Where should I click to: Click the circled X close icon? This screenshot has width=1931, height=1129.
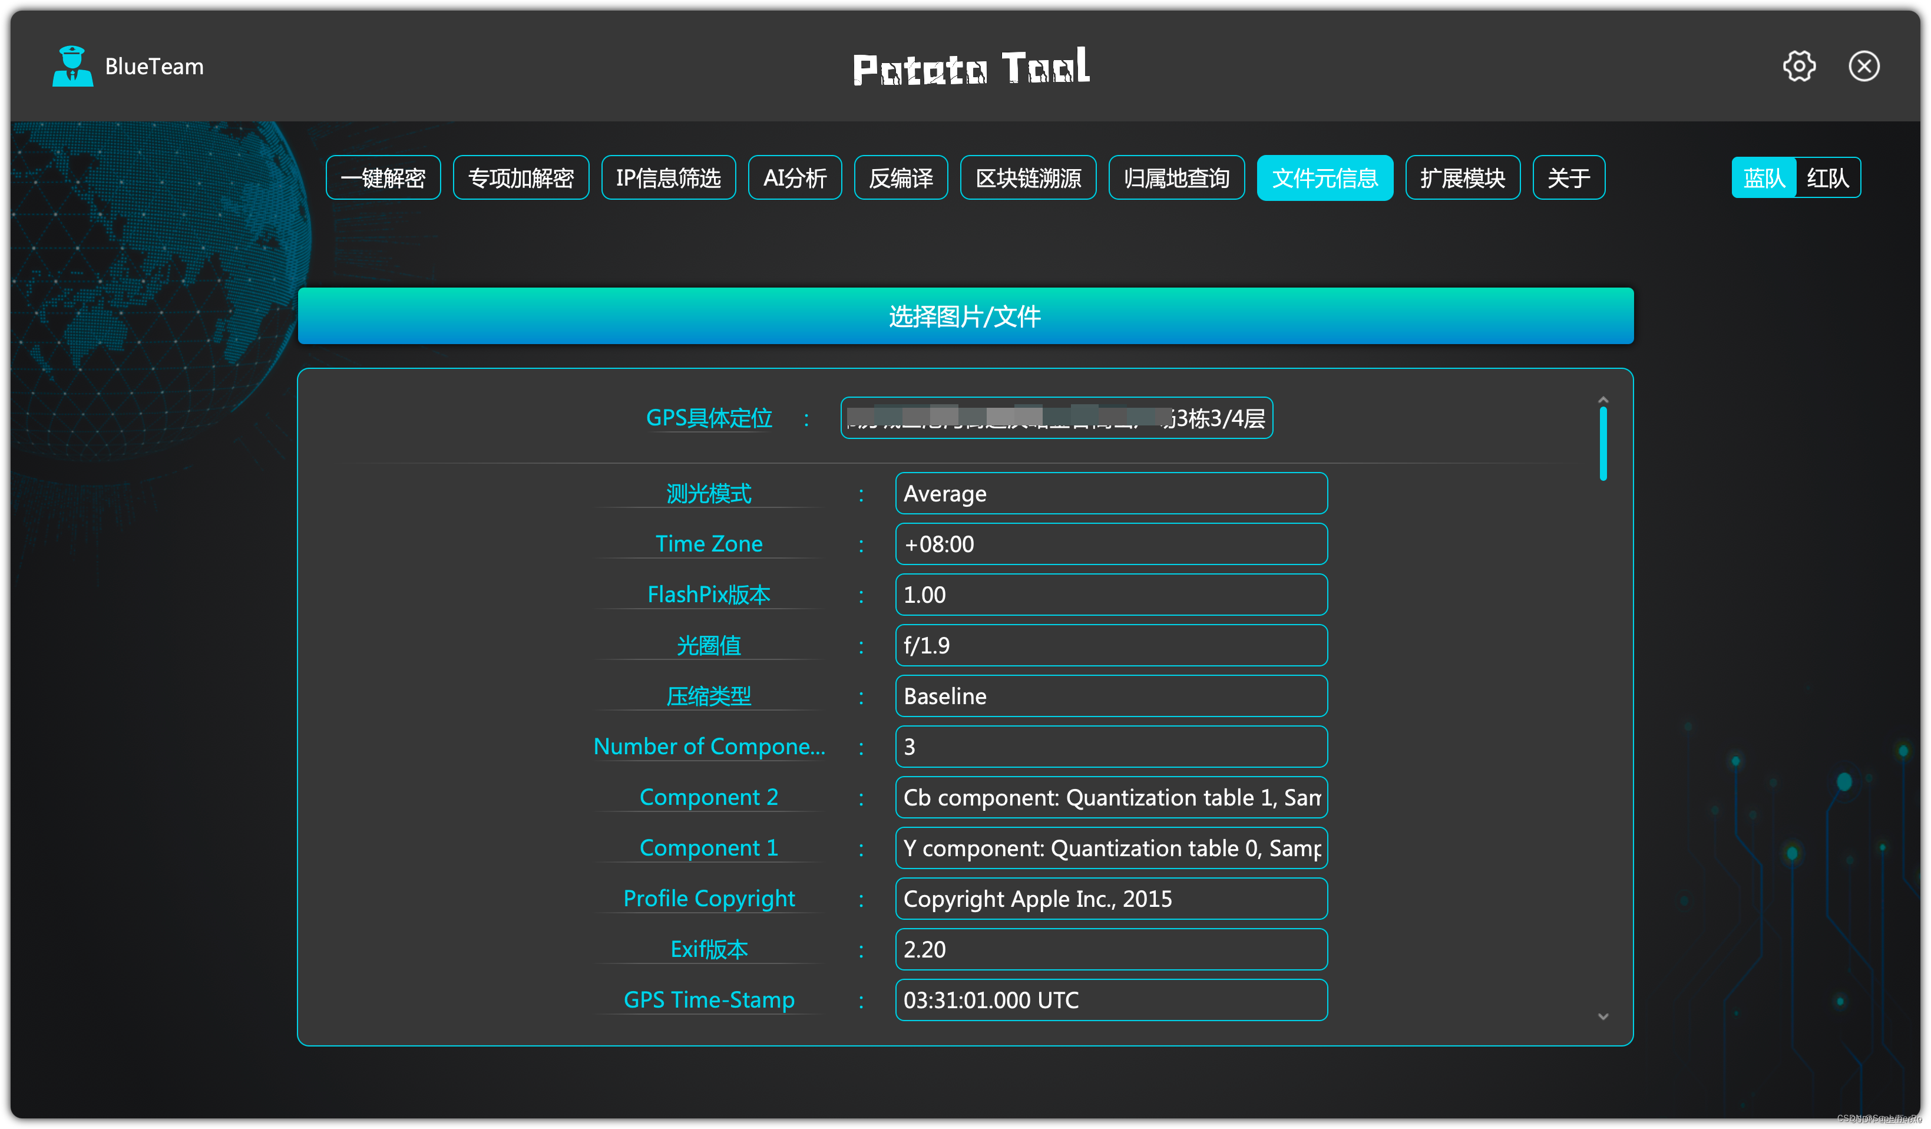click(x=1863, y=66)
